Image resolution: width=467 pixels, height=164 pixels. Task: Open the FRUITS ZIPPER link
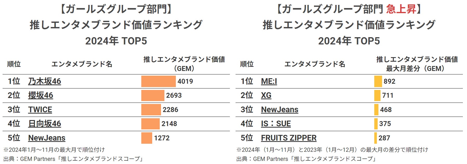tap(289, 138)
